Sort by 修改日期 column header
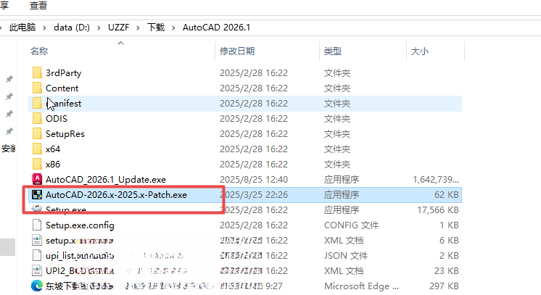Image resolution: width=541 pixels, height=295 pixels. (237, 51)
